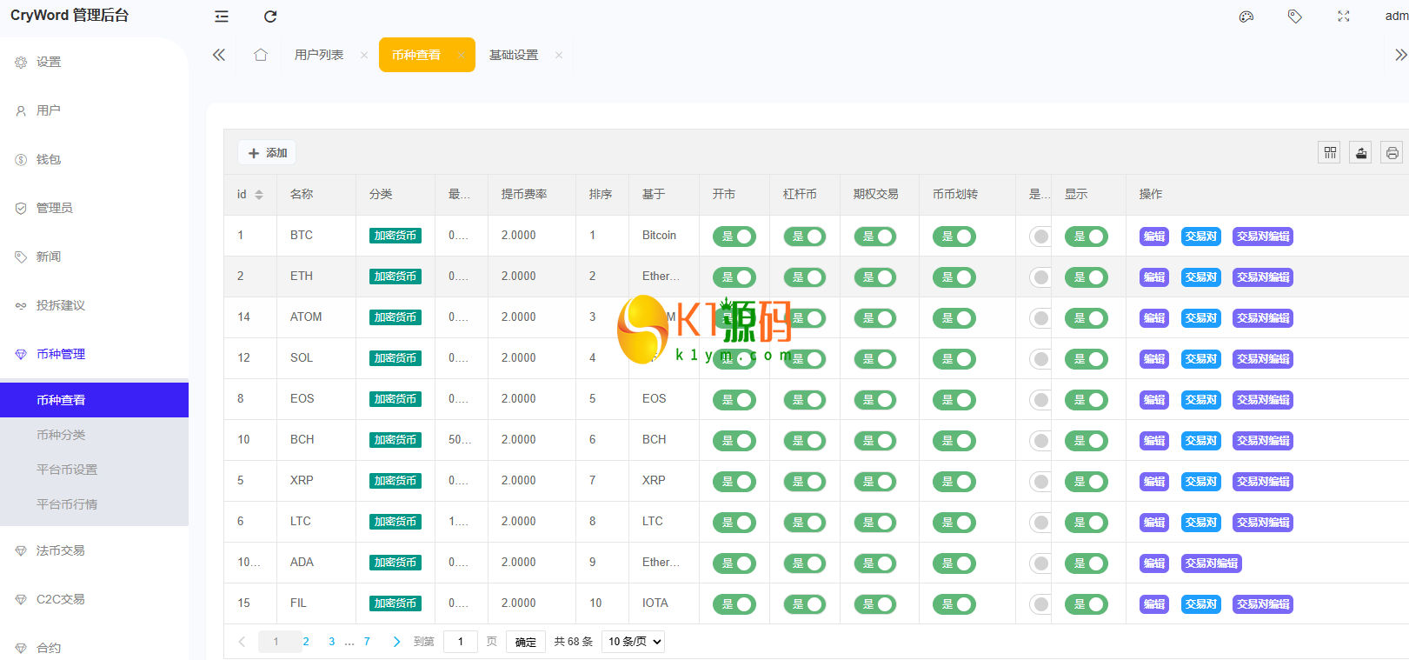Go to home tab icon
1409x660 pixels.
(261, 55)
